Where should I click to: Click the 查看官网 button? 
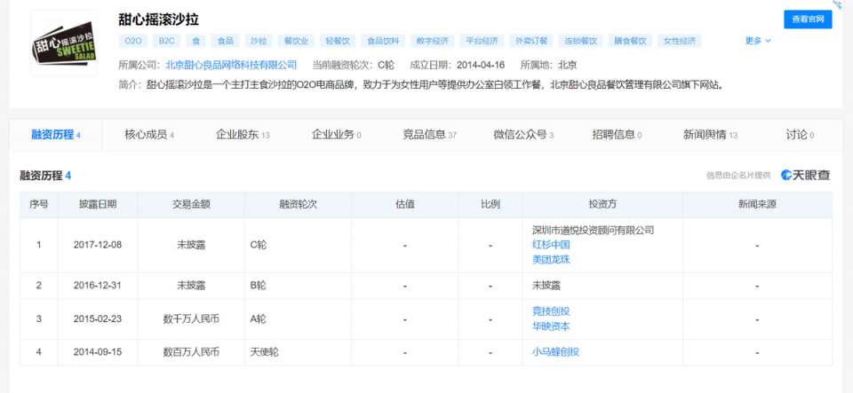tap(807, 20)
